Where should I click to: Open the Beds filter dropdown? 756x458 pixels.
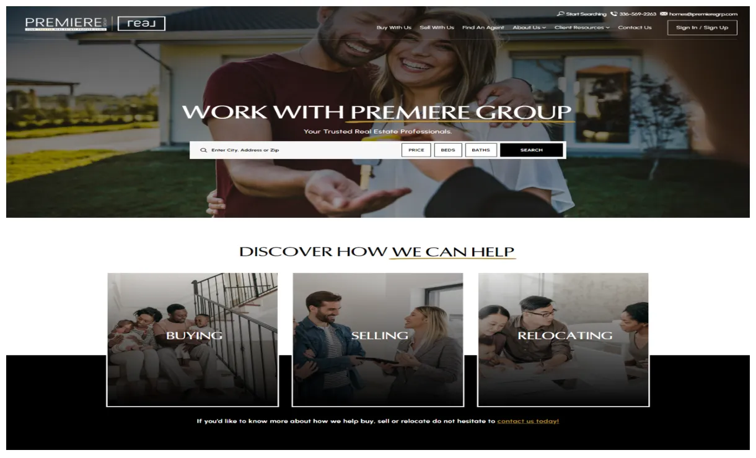pos(448,150)
